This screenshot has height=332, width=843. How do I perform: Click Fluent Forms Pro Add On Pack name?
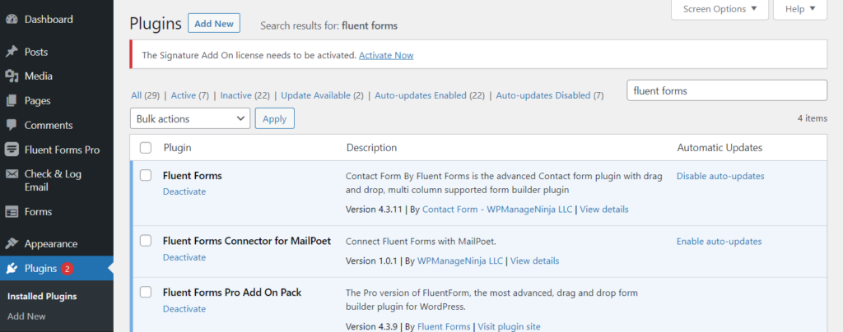pyautogui.click(x=232, y=293)
